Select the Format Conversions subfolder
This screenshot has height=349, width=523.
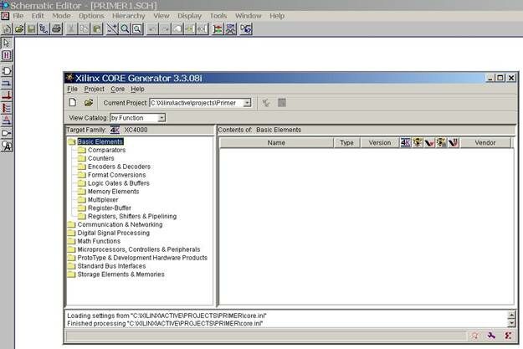117,175
